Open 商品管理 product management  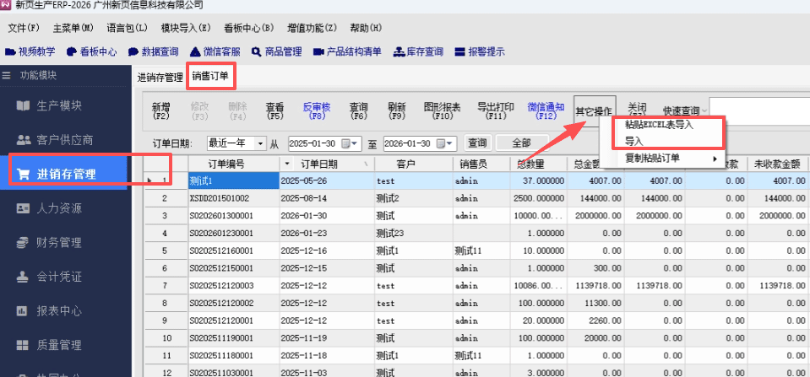coord(276,51)
